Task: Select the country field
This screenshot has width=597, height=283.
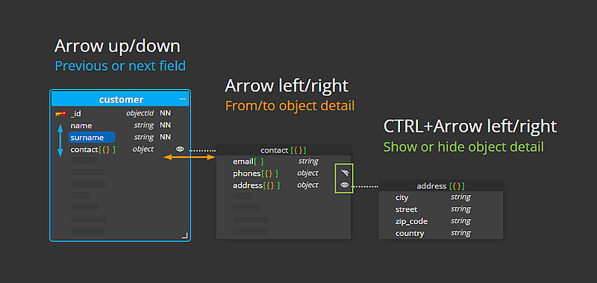Action: 410,233
